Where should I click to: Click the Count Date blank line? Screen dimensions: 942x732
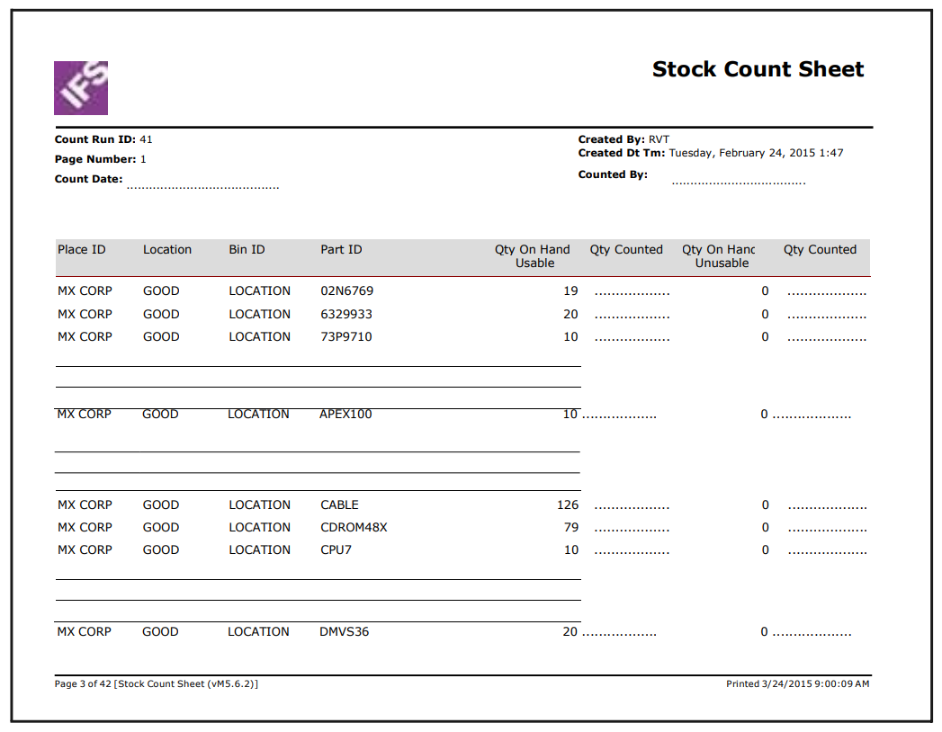pos(202,187)
